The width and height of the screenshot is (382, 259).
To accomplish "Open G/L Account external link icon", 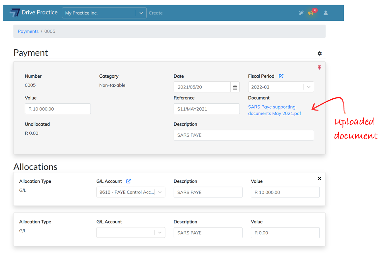I will click(129, 181).
